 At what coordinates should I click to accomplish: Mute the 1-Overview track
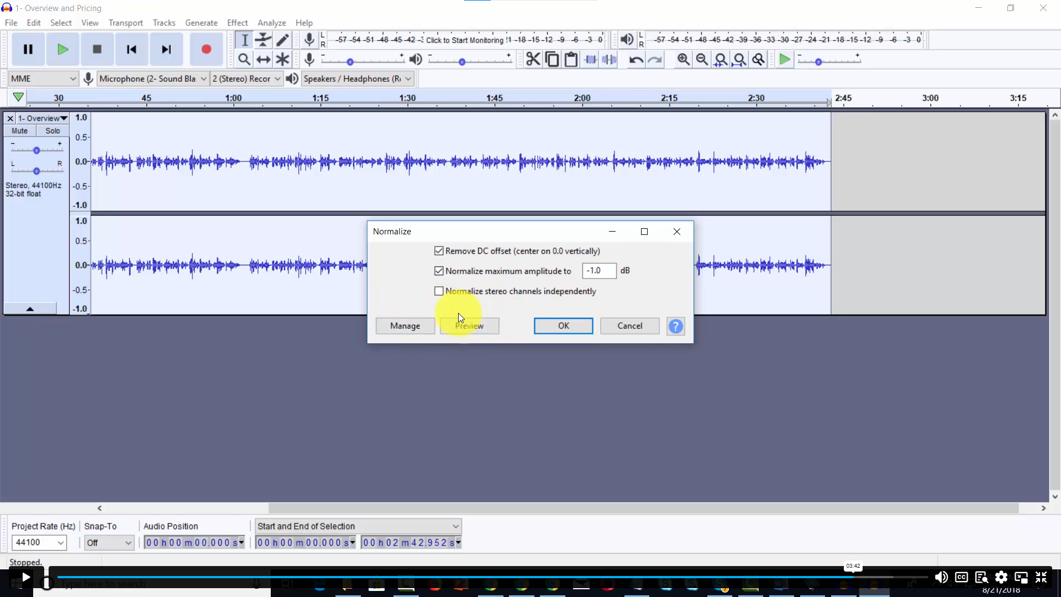click(19, 130)
